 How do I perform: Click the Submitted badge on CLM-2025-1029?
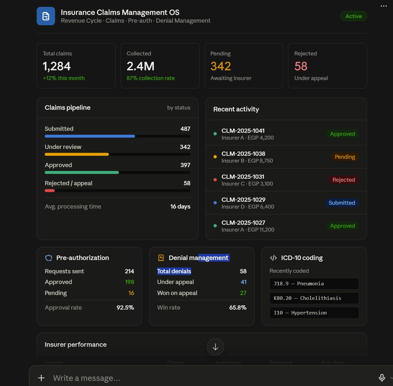coord(342,203)
